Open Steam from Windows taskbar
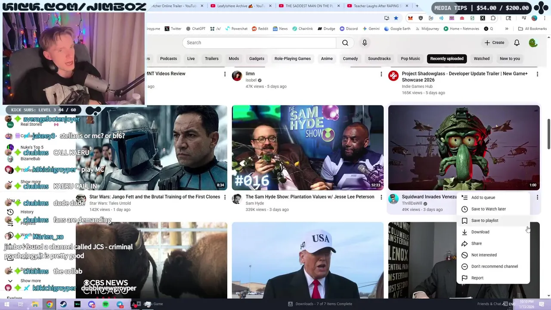Viewport: 551px width, 310px height. coord(63,304)
